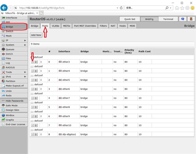Open the Log page
The width and height of the screenshot is (196, 154).
(14, 63)
